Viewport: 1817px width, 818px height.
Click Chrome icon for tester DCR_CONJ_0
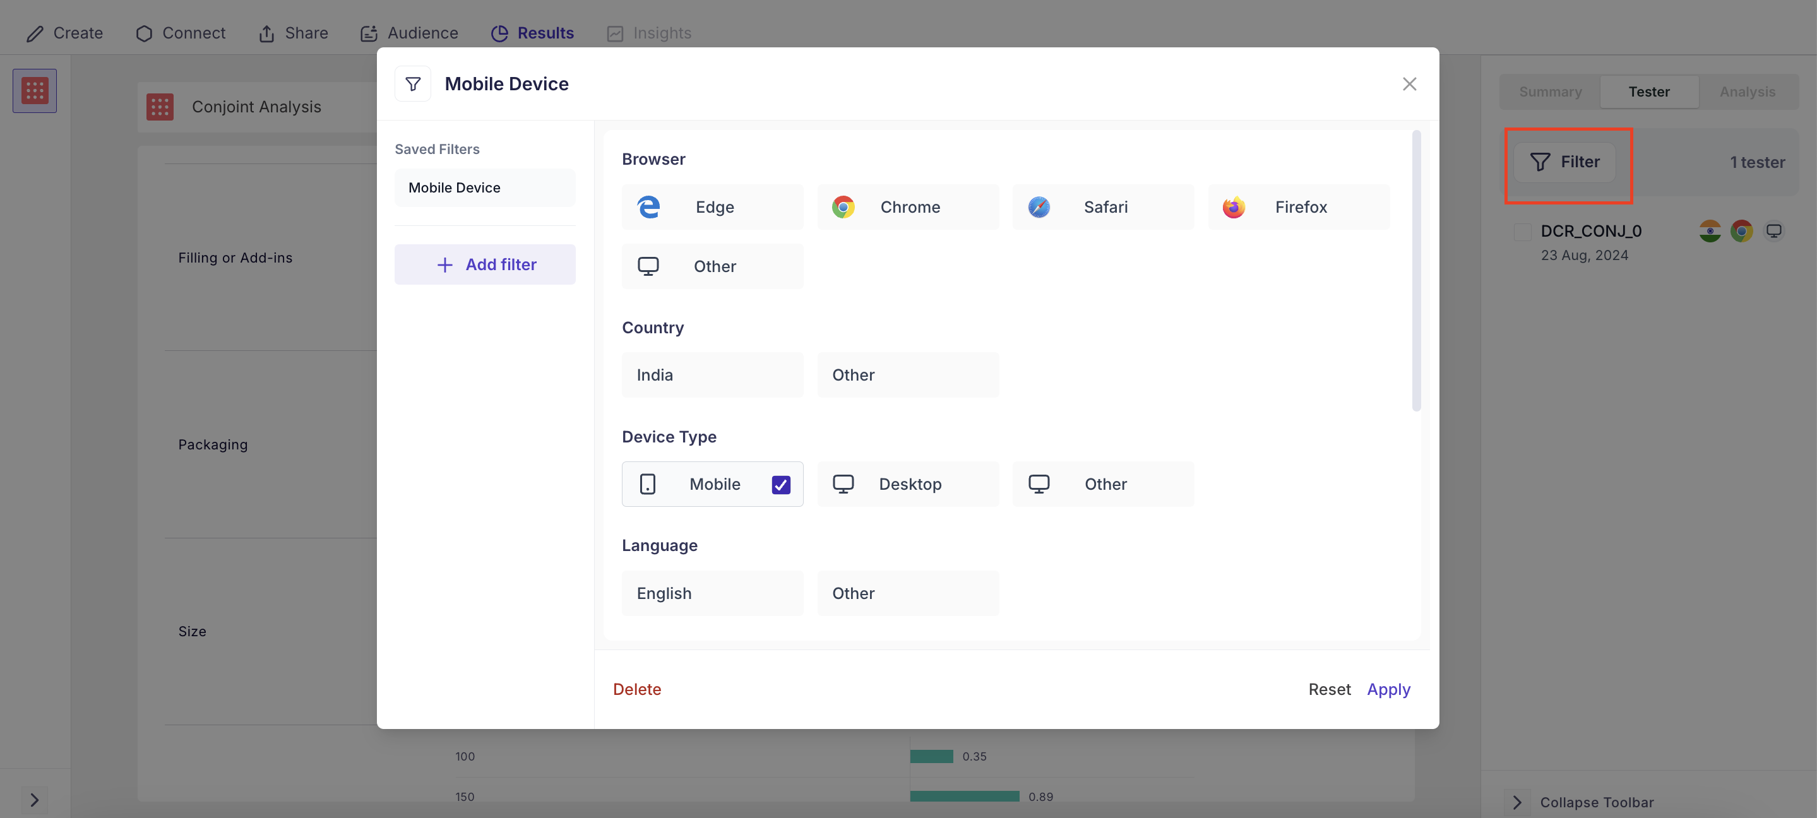click(1741, 230)
